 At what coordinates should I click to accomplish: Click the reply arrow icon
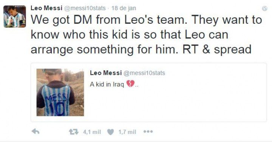coord(36,132)
